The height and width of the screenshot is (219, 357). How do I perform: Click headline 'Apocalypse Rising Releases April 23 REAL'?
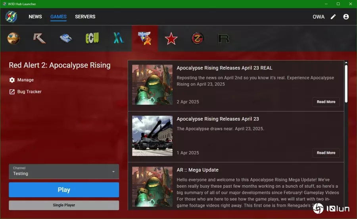click(x=224, y=68)
